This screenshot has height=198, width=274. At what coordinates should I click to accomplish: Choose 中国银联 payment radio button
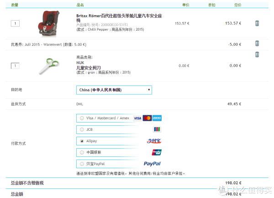coord(82,152)
